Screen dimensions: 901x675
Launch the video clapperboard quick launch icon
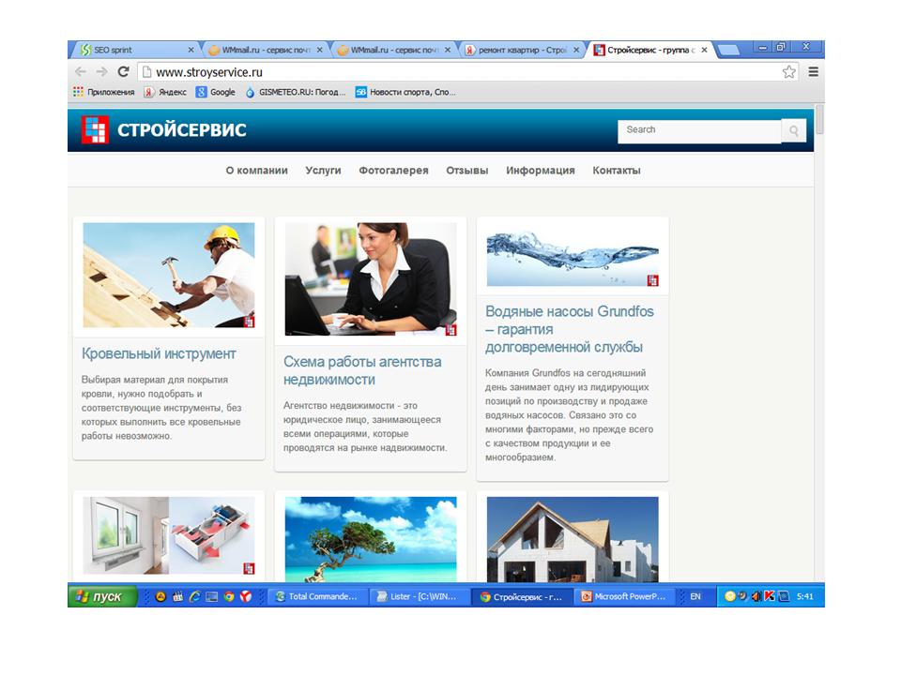pos(177,596)
